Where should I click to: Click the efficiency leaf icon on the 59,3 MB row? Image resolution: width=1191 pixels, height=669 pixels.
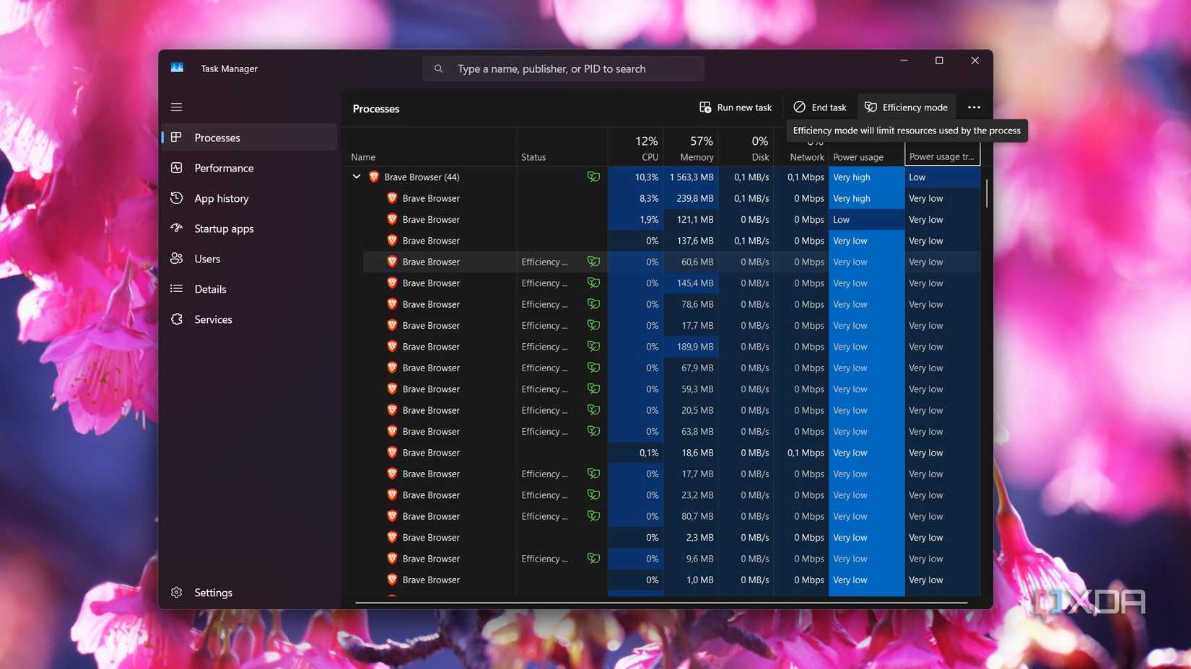(x=593, y=389)
